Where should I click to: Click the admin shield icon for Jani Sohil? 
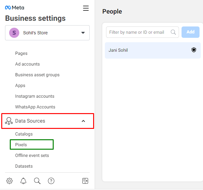(194, 50)
